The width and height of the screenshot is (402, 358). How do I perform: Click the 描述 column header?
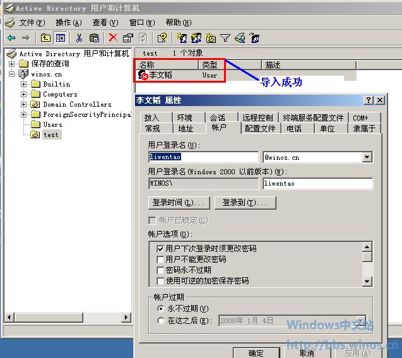pyautogui.click(x=309, y=65)
